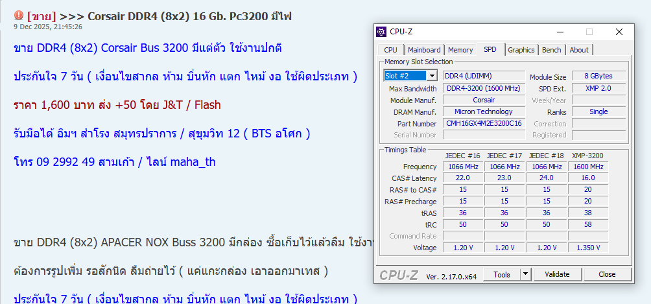Open the Slot #2 memory slot dropdown

tap(432, 76)
